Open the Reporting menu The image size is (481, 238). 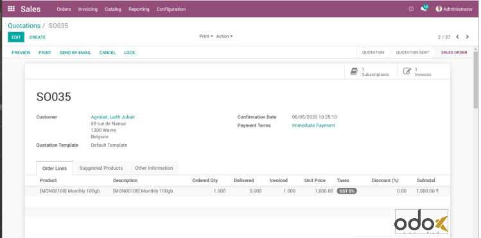(139, 9)
